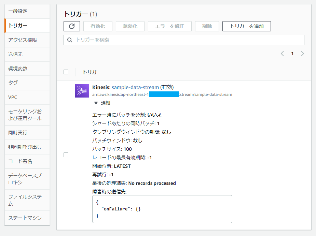
Task: Go to next page arrow
Action: (302, 54)
